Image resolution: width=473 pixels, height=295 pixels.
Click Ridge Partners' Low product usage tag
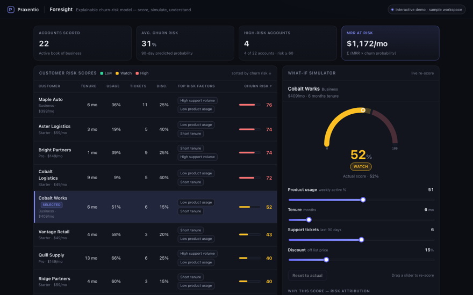tap(196, 286)
